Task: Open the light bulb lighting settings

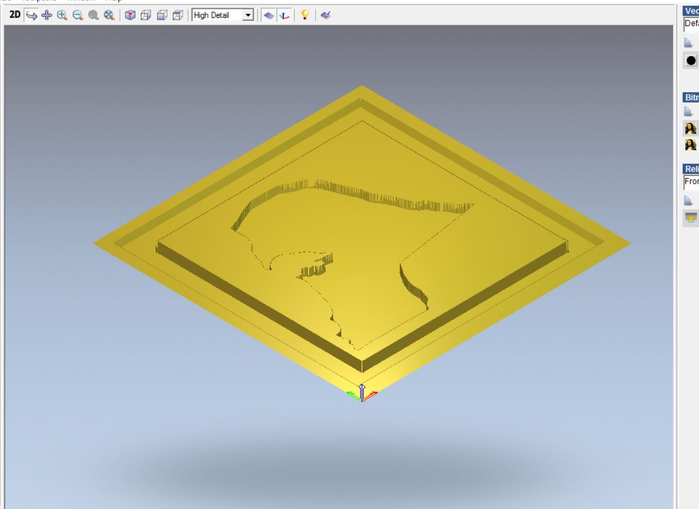Action: coord(306,16)
